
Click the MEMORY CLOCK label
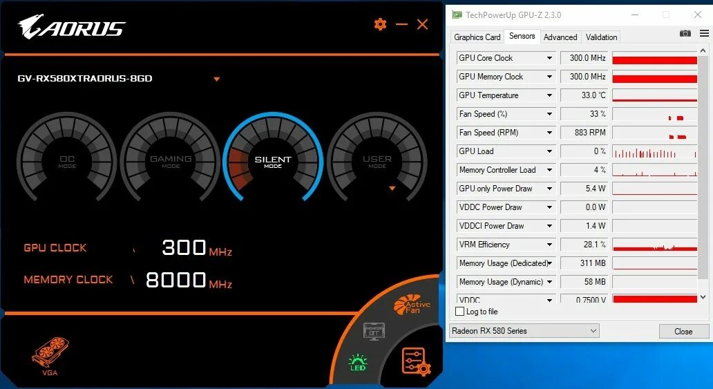click(68, 280)
